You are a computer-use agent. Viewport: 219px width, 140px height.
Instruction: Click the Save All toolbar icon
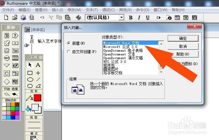point(23,17)
